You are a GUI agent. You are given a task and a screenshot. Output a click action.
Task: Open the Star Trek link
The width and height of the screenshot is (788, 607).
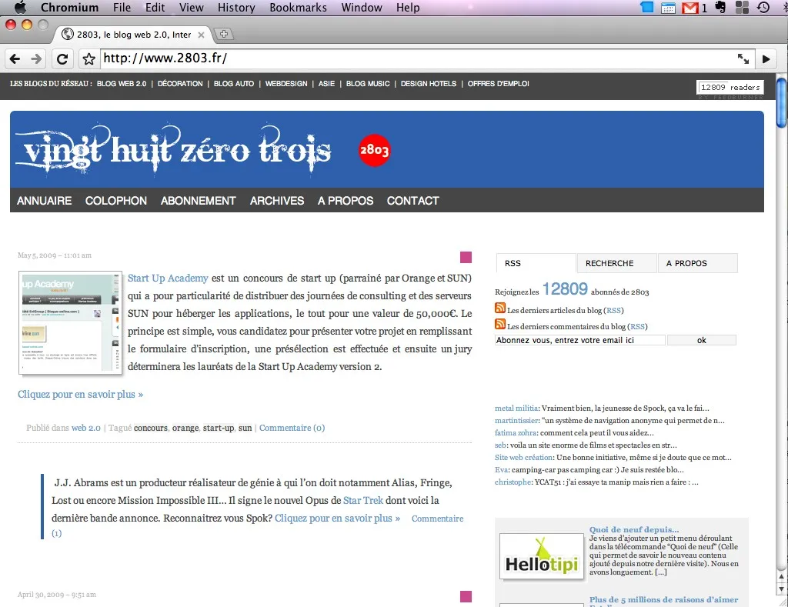tap(363, 501)
